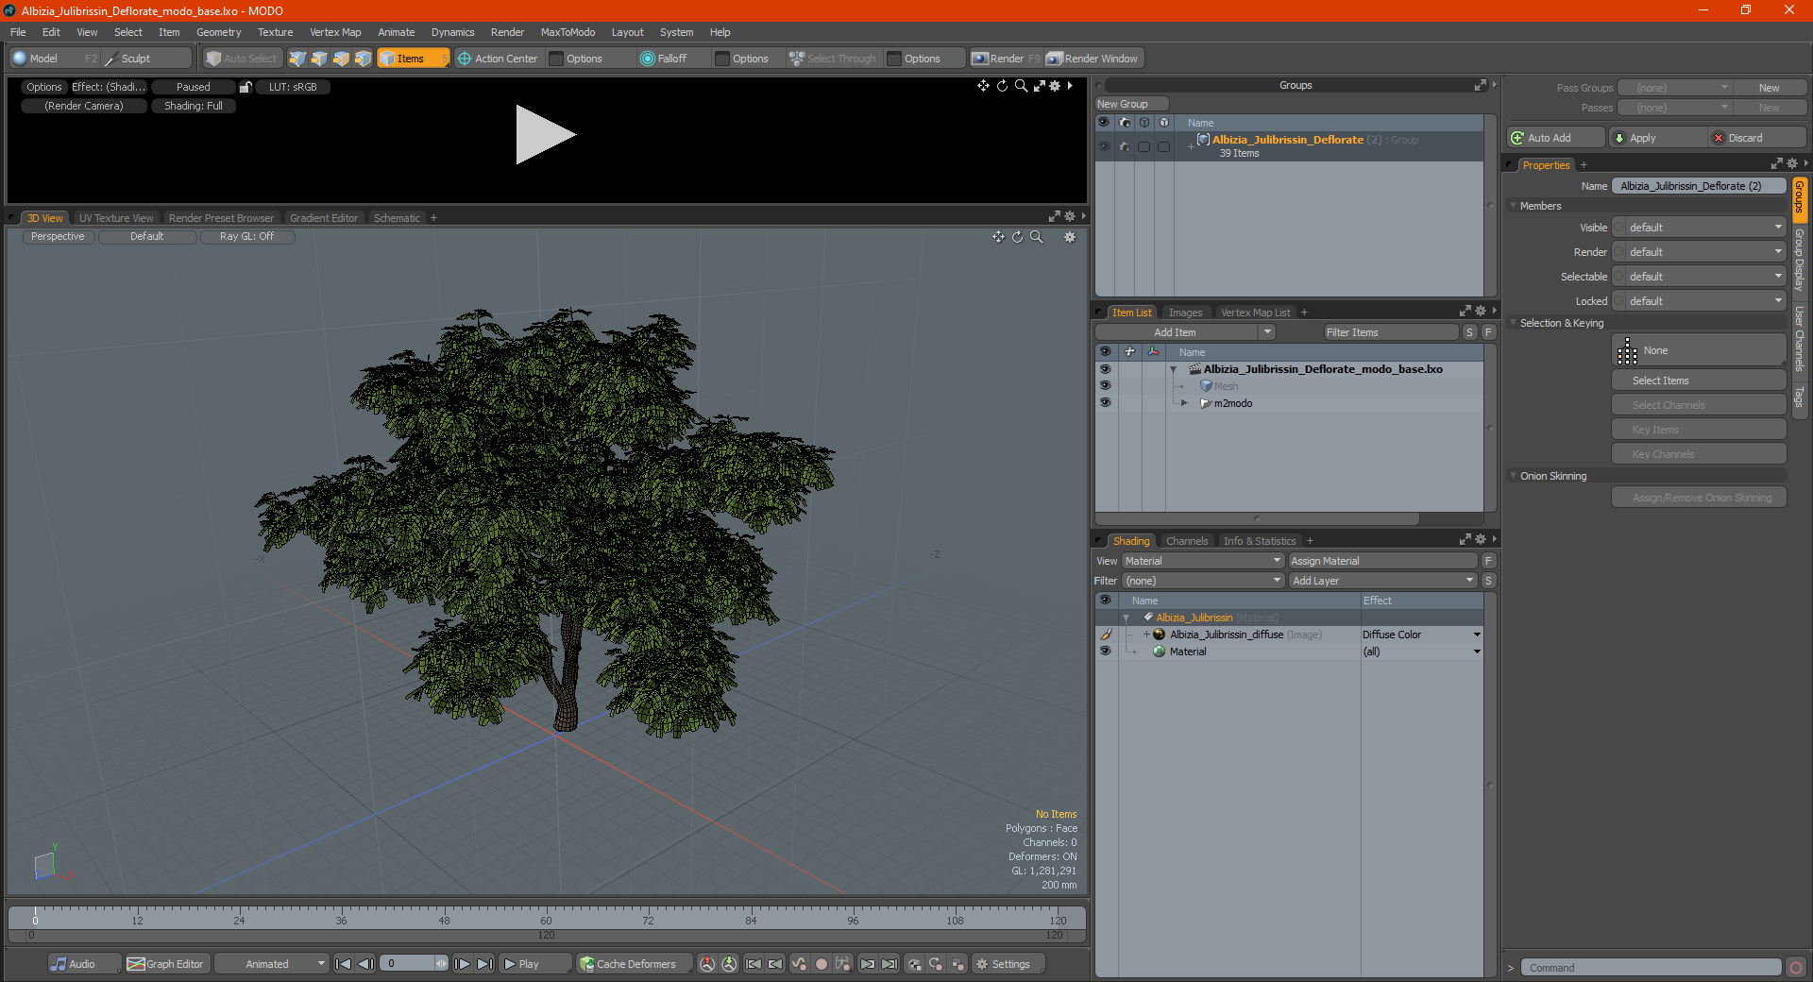Open shading View Material dropdown

pos(1202,561)
